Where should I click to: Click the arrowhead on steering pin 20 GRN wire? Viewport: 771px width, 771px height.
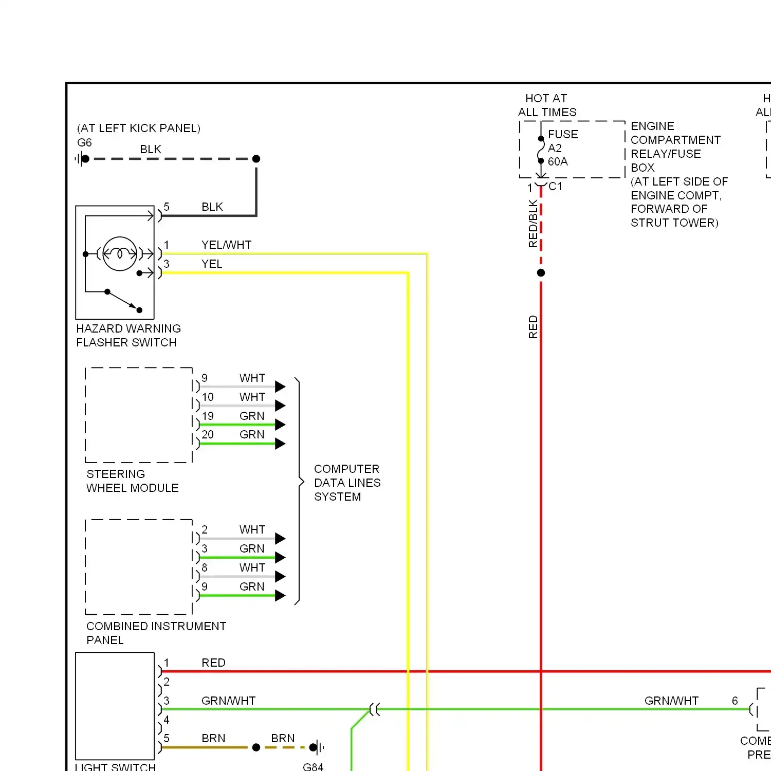(x=280, y=444)
